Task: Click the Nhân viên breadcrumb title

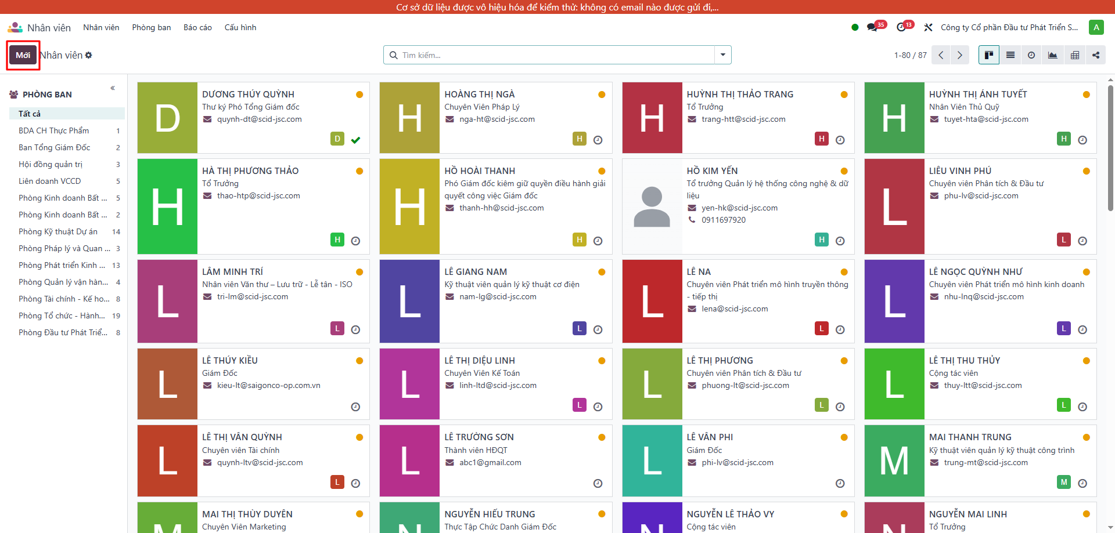Action: [x=61, y=55]
